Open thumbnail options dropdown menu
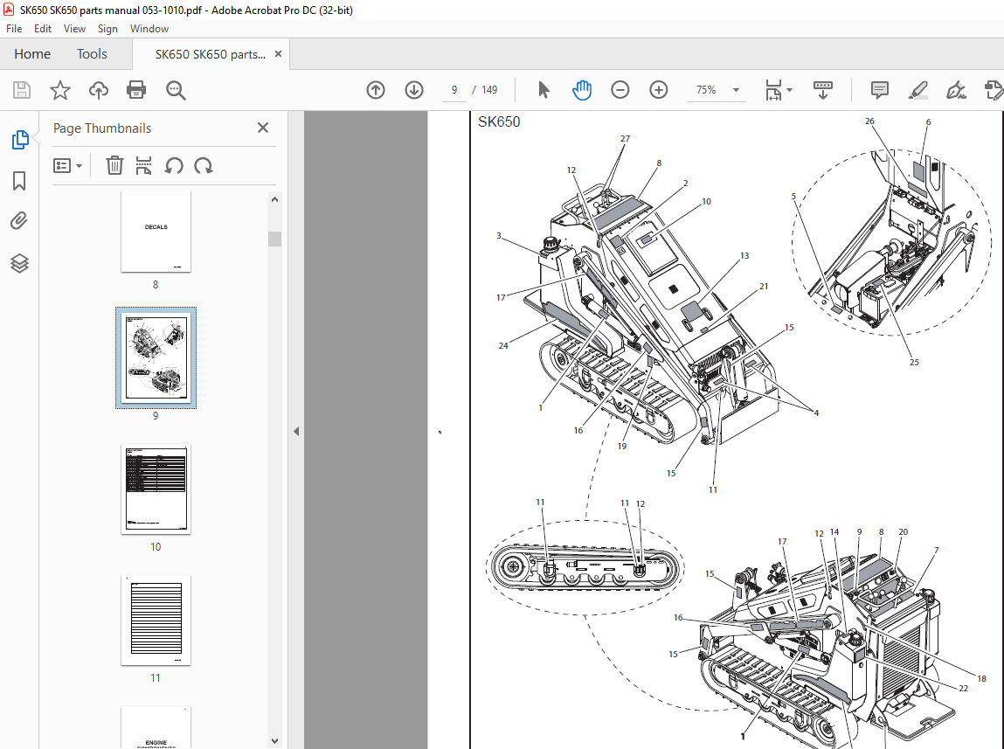Viewport: 1004px width, 749px height. tap(67, 166)
